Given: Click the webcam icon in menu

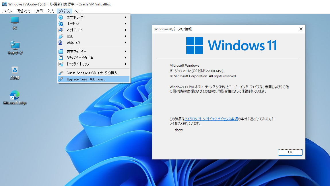Looking at the screenshot, I should [61, 43].
